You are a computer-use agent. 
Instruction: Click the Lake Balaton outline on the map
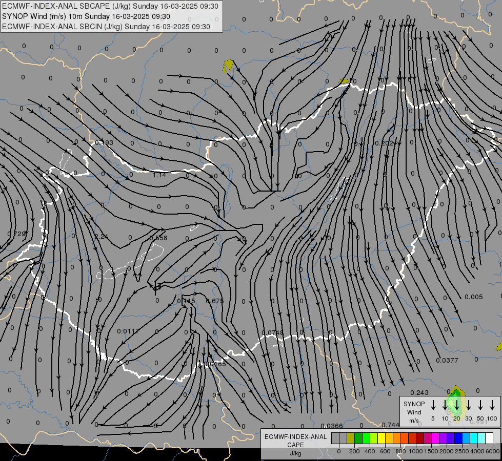click(131, 262)
